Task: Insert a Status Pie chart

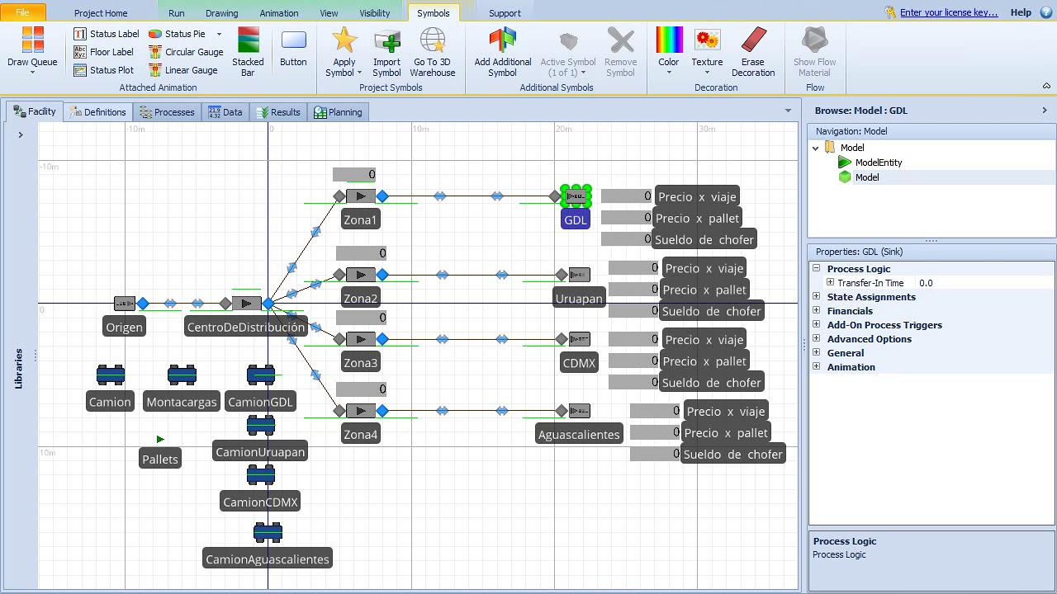Action: 177,34
